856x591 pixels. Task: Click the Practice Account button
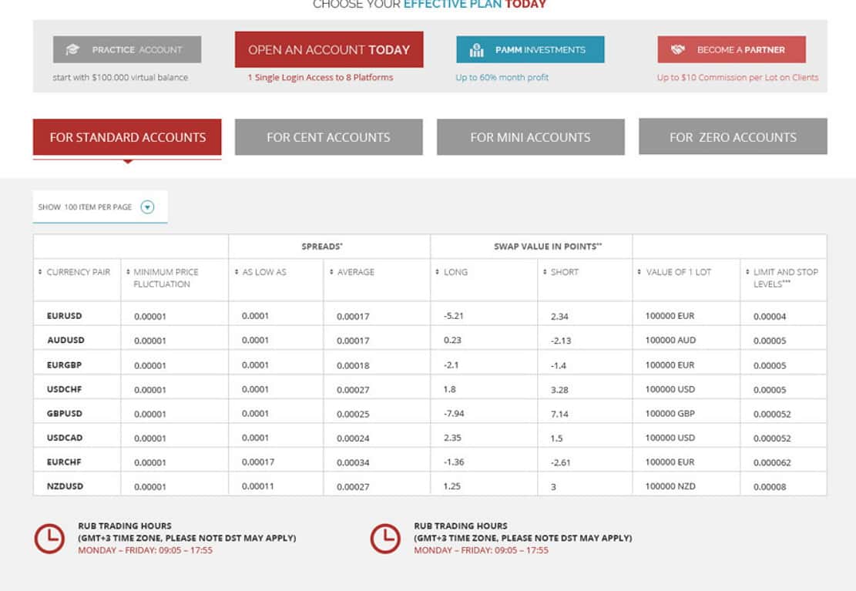127,50
